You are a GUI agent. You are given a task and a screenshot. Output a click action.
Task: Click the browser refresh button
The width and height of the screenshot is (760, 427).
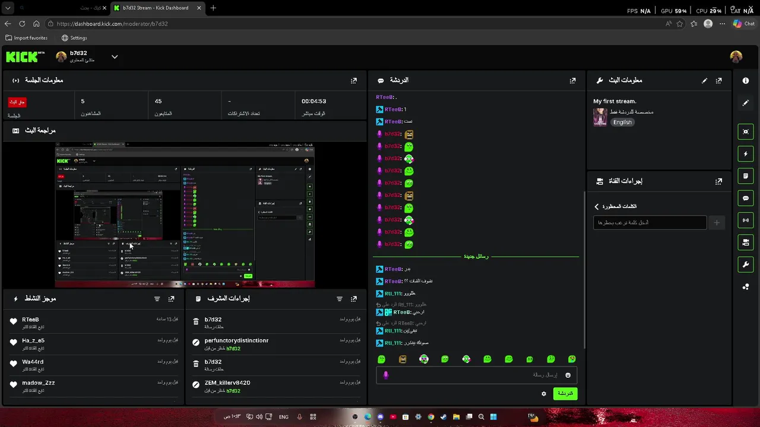tap(22, 24)
